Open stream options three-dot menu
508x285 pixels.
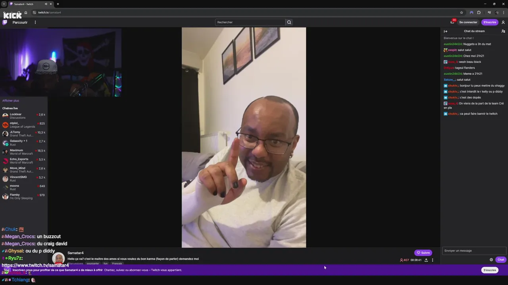[x=433, y=260]
